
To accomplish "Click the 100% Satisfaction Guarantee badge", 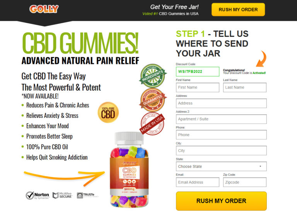I will pos(153,100).
